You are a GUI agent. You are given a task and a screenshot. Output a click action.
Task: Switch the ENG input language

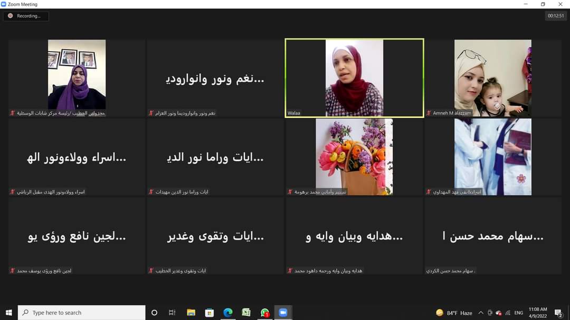coord(519,313)
